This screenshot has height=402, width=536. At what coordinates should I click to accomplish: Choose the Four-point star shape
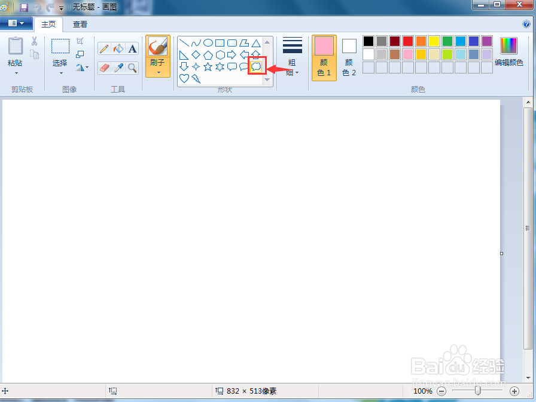pyautogui.click(x=196, y=66)
